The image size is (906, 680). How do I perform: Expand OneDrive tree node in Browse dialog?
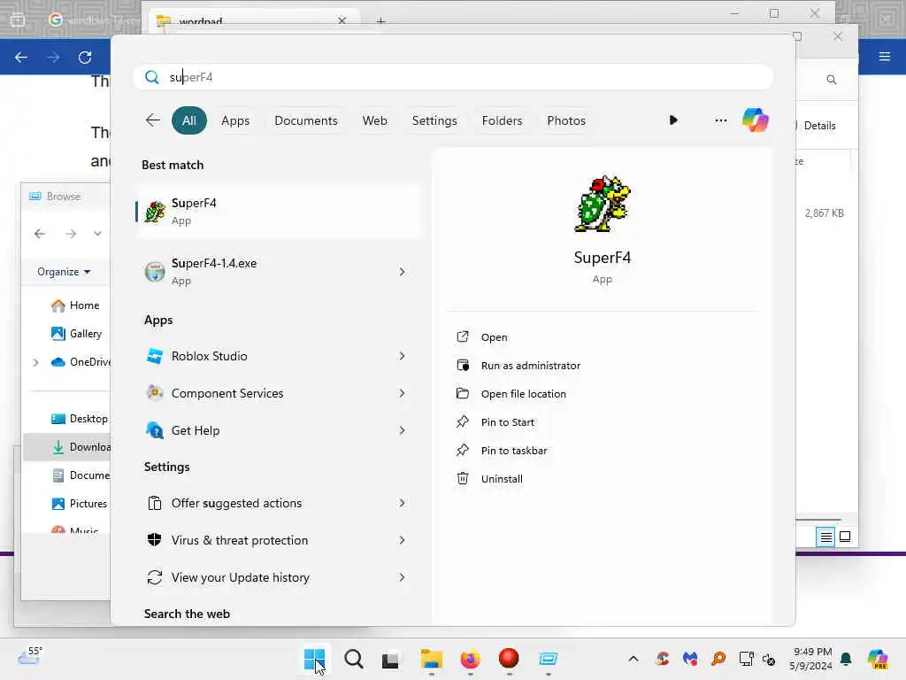35,362
